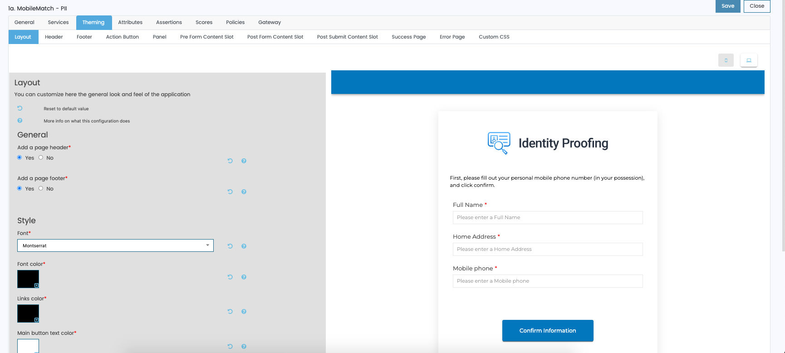Show help for Add a page footer
The height and width of the screenshot is (353, 785).
pyautogui.click(x=244, y=192)
